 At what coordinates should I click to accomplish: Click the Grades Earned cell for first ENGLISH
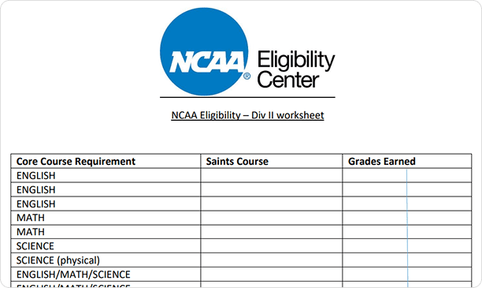pos(407,175)
